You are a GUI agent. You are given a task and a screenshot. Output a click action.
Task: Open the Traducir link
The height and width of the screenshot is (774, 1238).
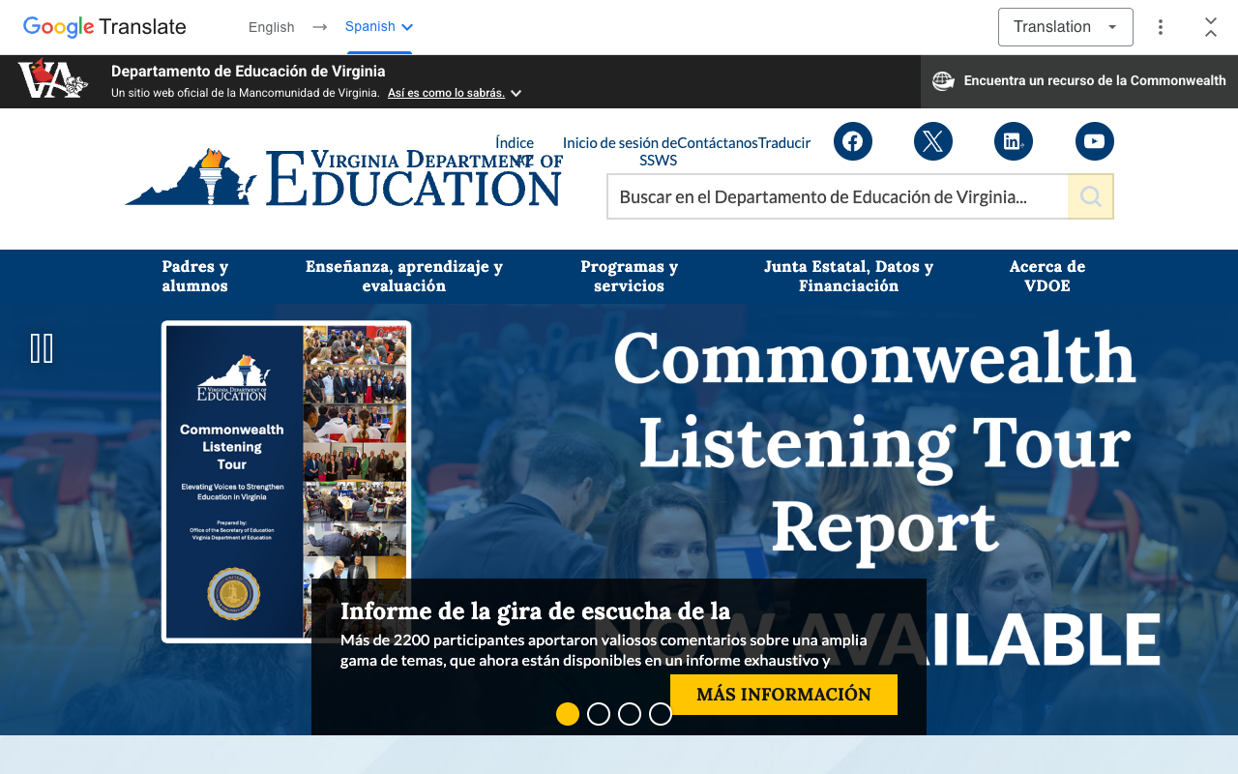(x=784, y=143)
